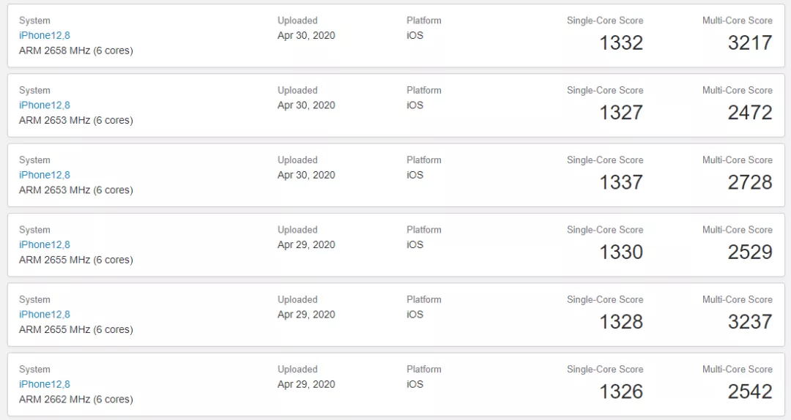Click the single-core score 1332
The width and height of the screenshot is (791, 420).
[x=621, y=42]
